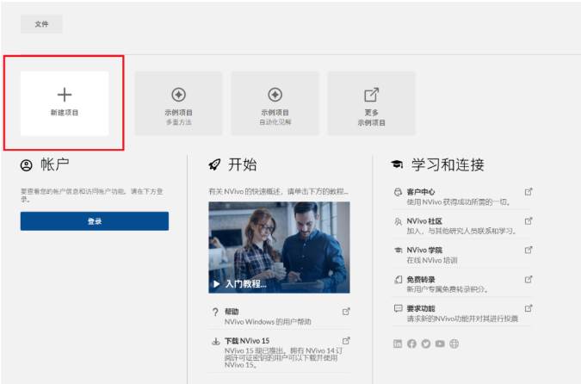Open 帮助 NVivo Windows user help link

(279, 316)
